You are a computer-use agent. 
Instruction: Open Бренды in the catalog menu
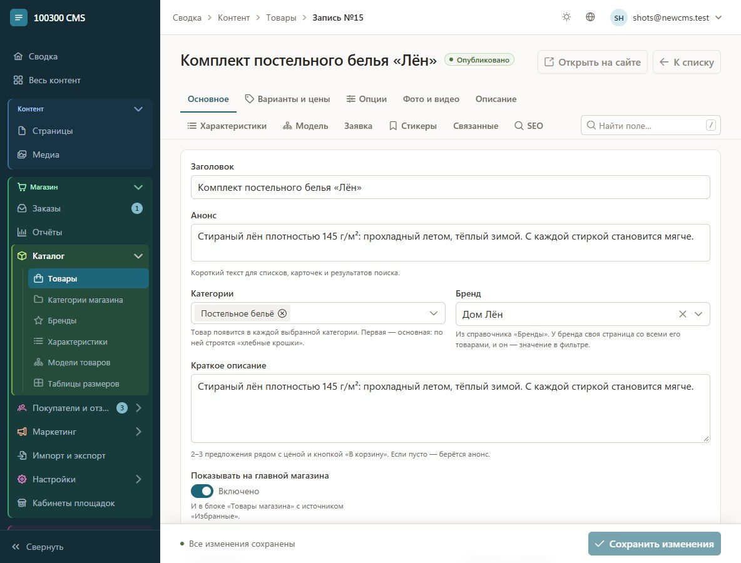coord(88,320)
